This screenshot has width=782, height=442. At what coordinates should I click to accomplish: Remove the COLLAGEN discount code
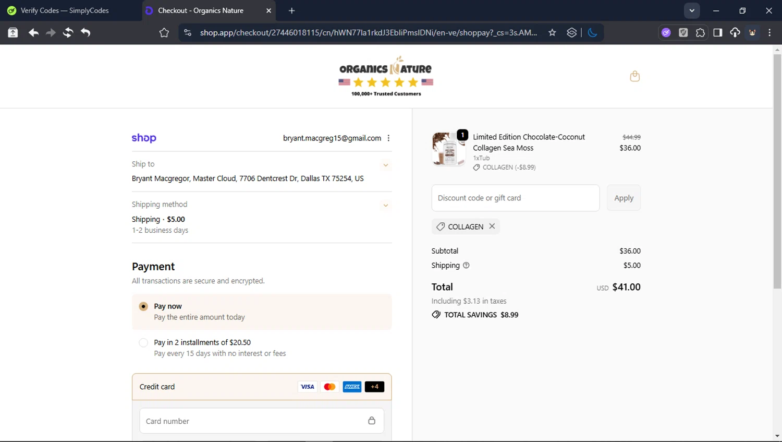pyautogui.click(x=492, y=226)
